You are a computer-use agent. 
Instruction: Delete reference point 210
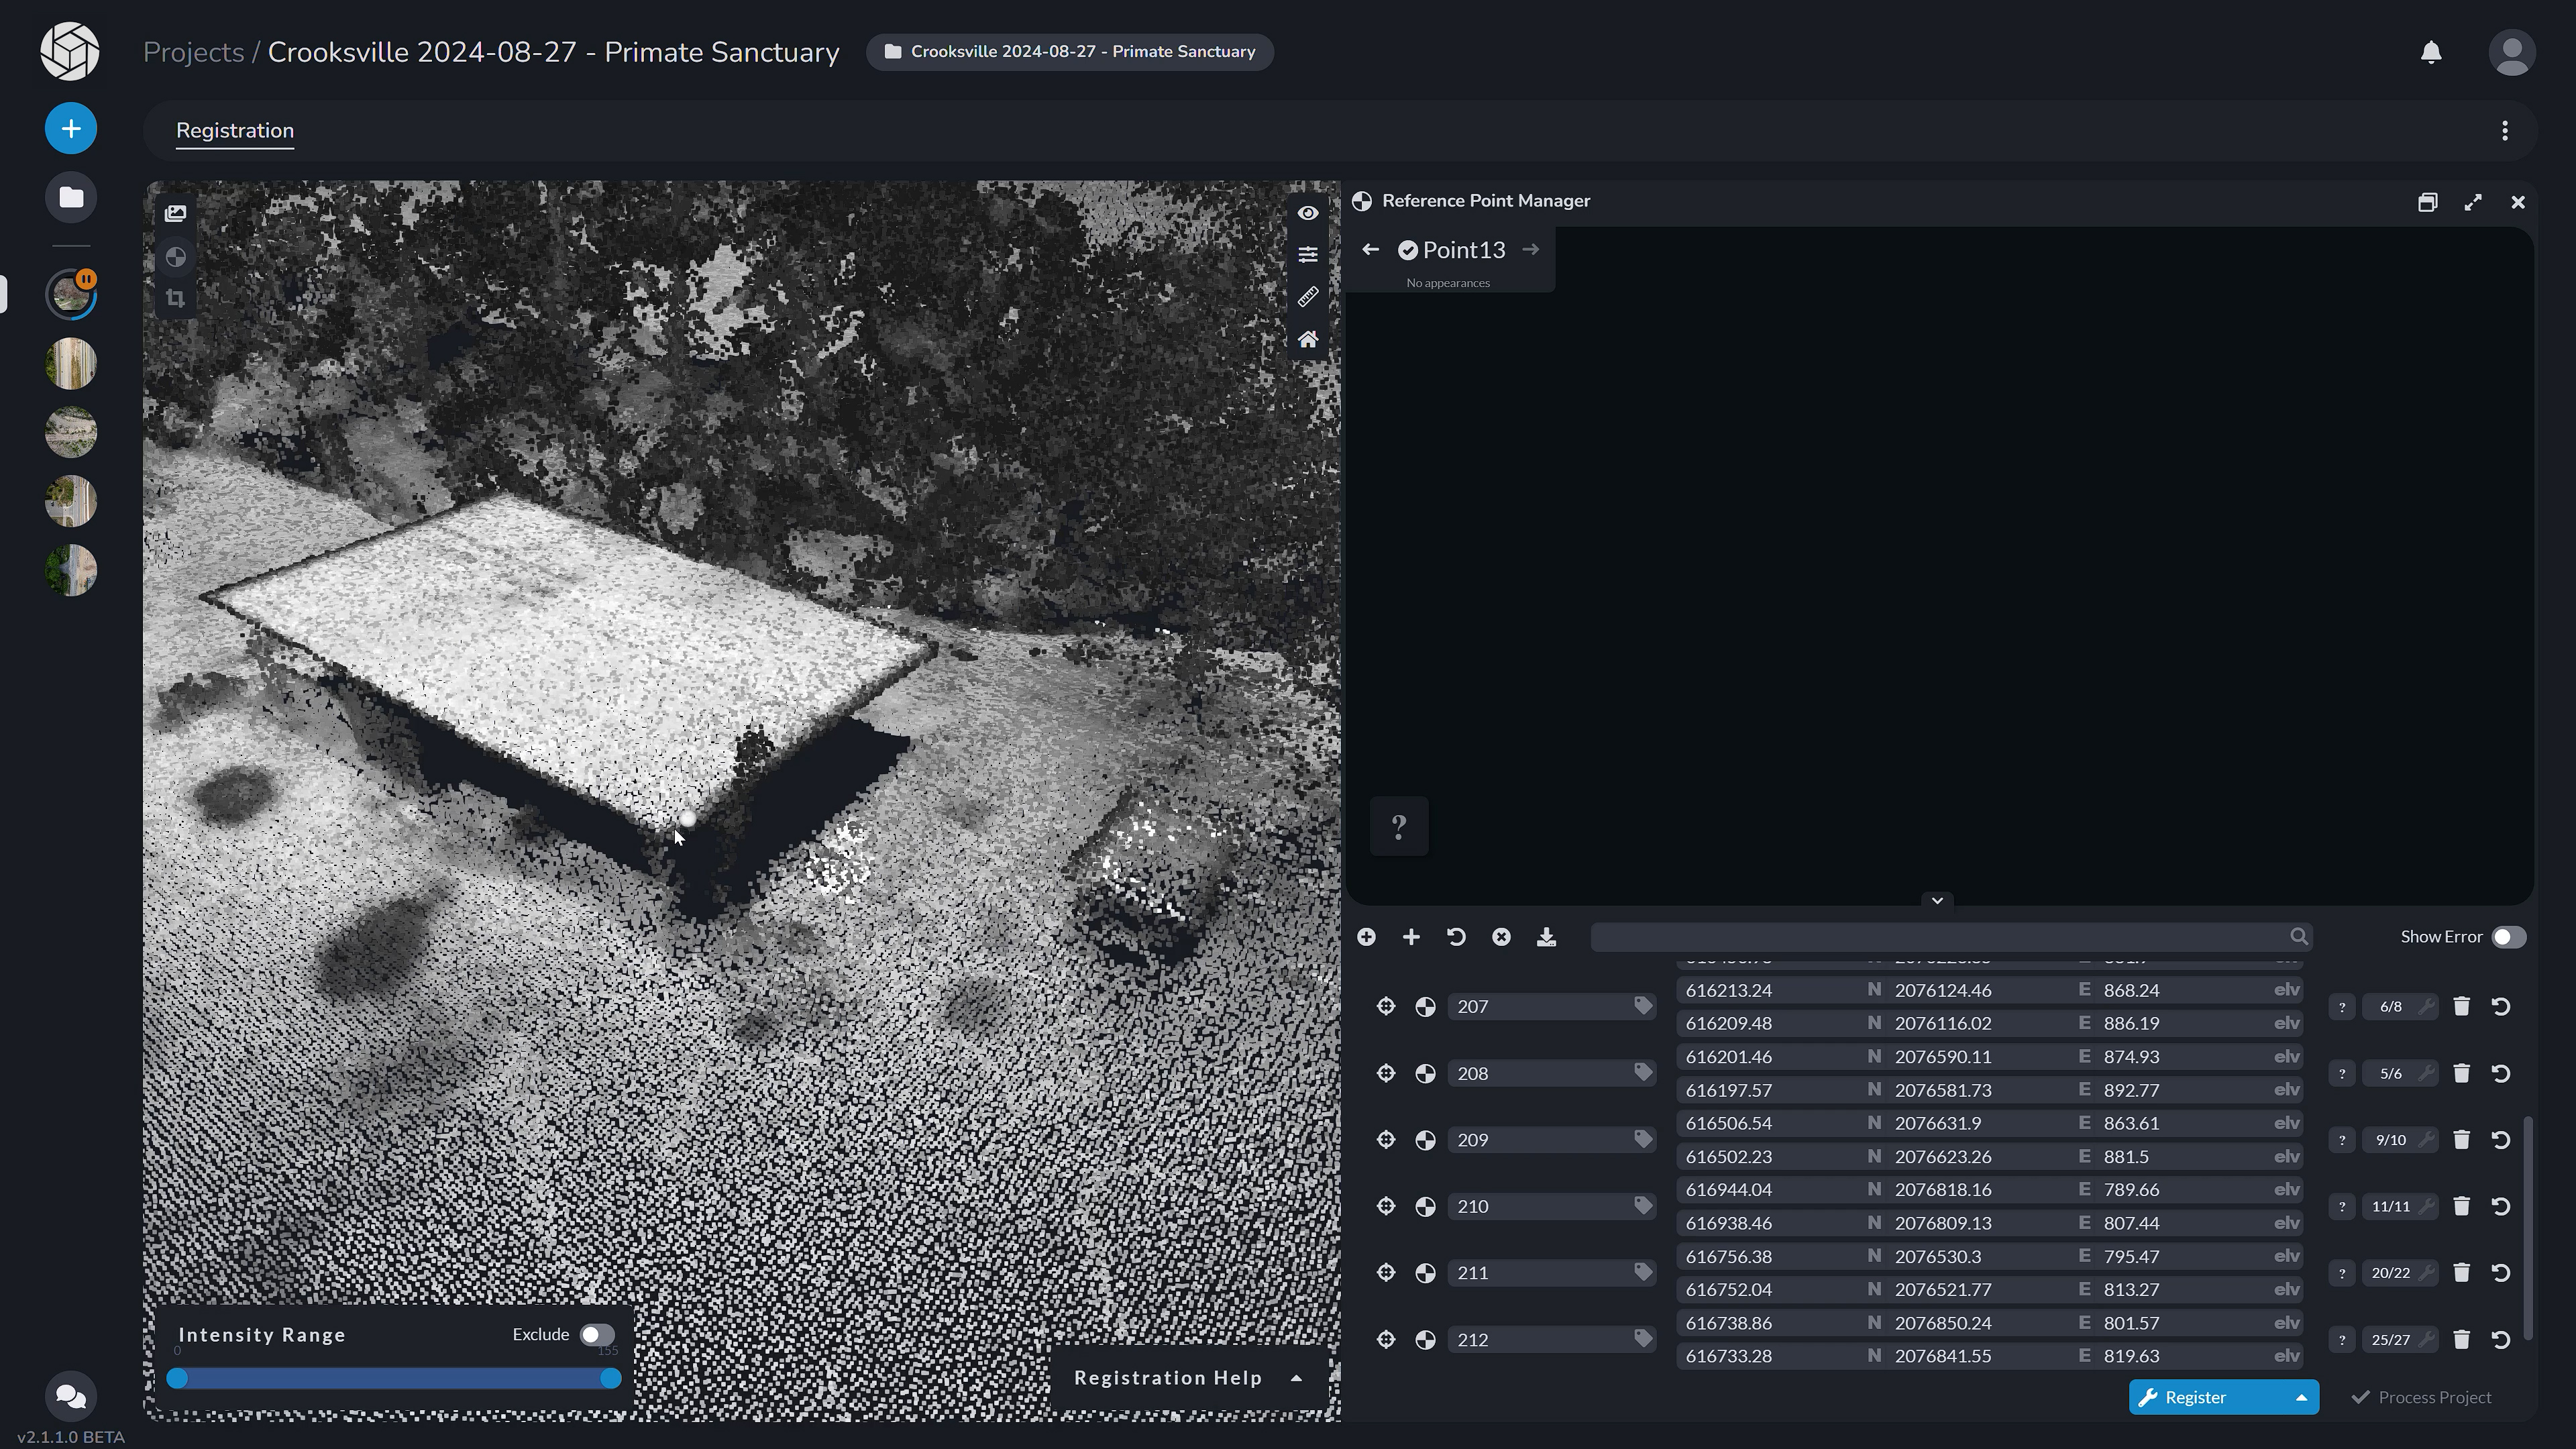click(x=2461, y=1206)
